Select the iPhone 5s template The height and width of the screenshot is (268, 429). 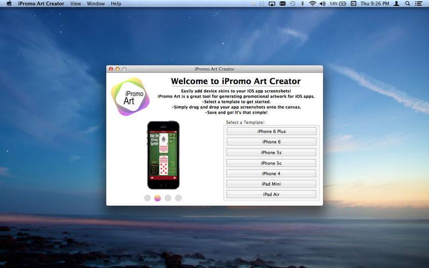271,152
